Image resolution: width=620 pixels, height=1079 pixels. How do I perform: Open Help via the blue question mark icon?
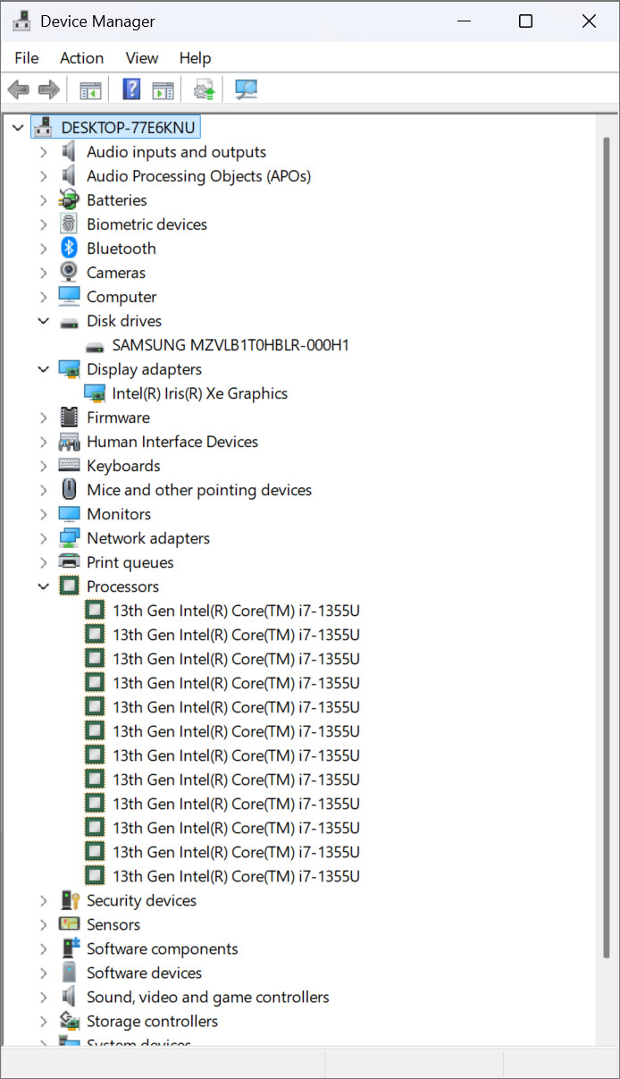click(x=131, y=89)
